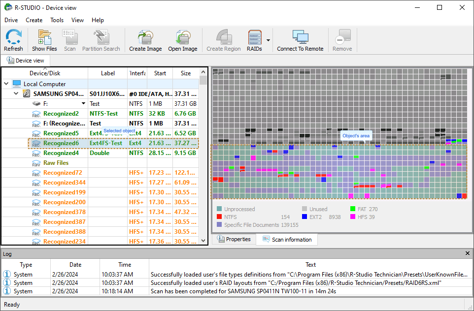Open the F: volume dropdown arrow
The image size is (474, 311).
(83, 103)
